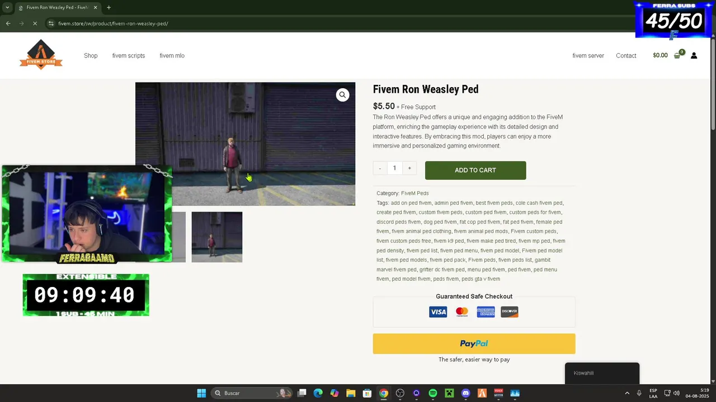Go to fivem server page
Screen dimensions: 716x402
pos(588,55)
